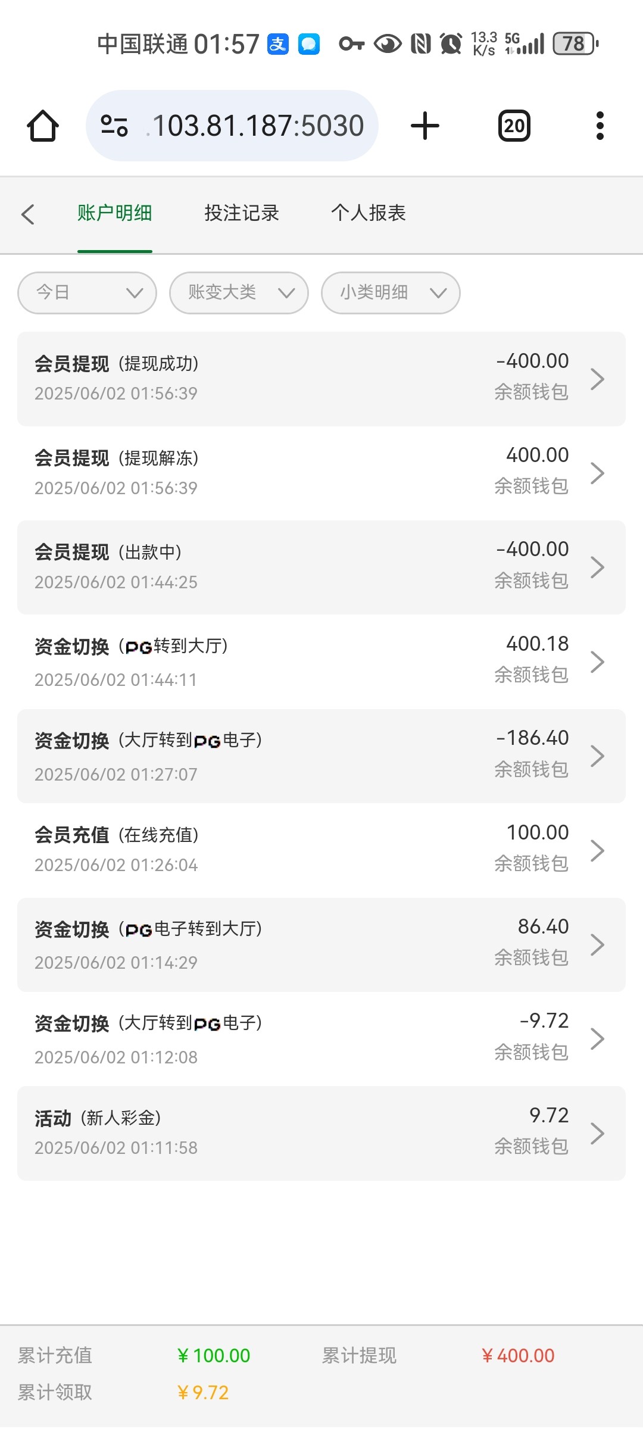Open the tab switcher showing 20 tabs
The image size is (643, 1429).
(514, 126)
